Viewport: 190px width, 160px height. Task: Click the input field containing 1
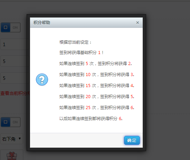tap(15, 44)
